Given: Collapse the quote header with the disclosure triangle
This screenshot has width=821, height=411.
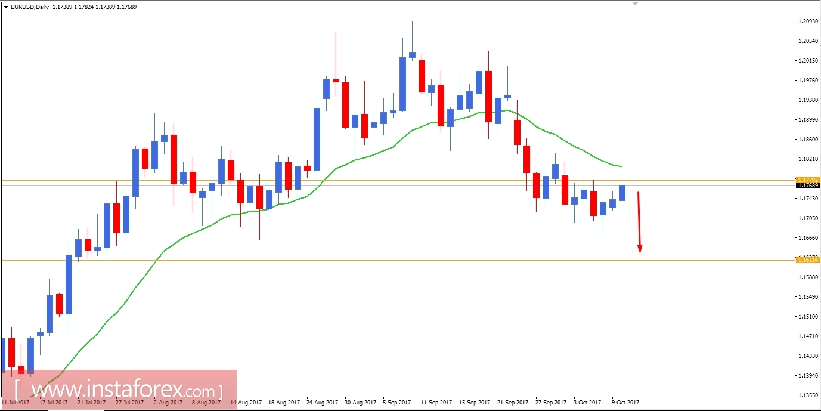Looking at the screenshot, I should click(x=5, y=7).
